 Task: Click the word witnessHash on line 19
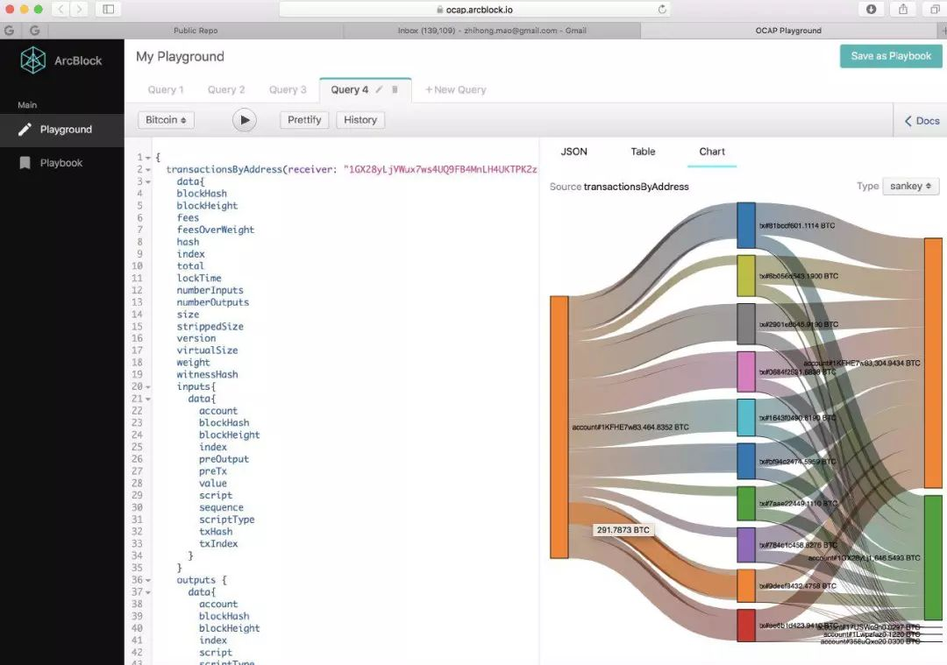[207, 375]
